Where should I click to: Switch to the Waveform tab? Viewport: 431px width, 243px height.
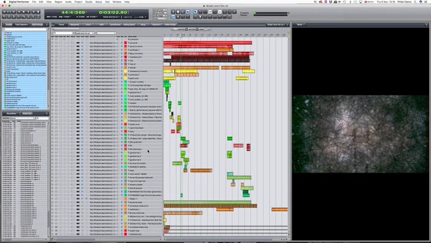[x=157, y=25]
